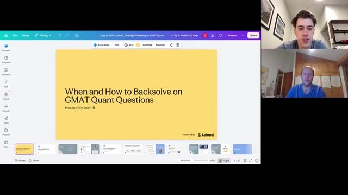Change the 5.0s page duration

click(129, 45)
